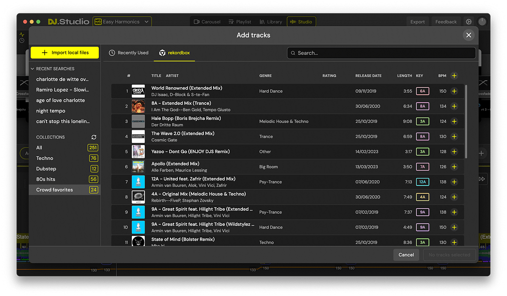This screenshot has width=507, height=296.
Task: Open the Feedback button
Action: (446, 22)
